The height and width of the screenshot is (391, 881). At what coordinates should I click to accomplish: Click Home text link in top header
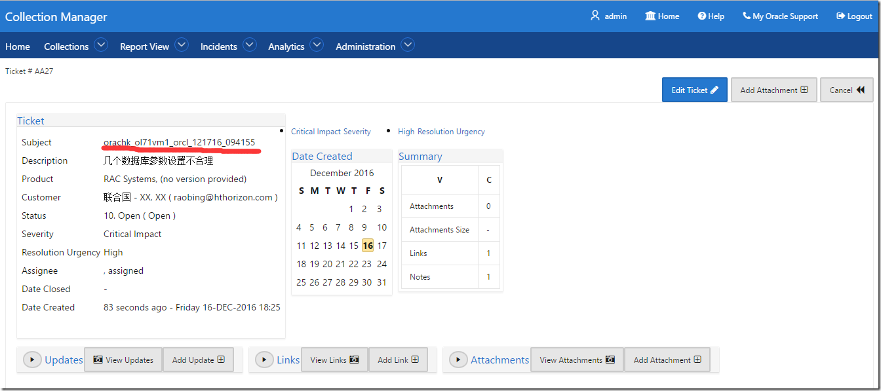669,16
